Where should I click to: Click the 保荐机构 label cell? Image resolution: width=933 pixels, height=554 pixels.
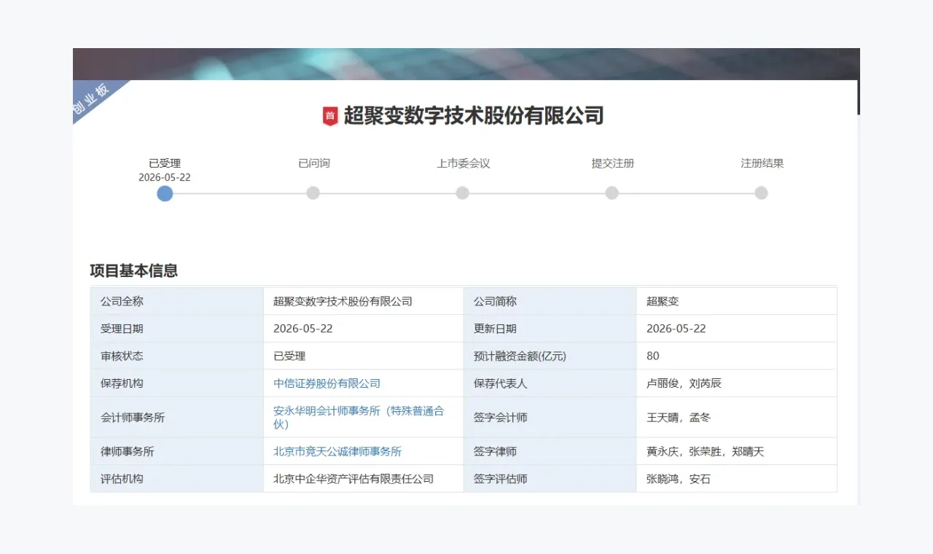(x=177, y=383)
